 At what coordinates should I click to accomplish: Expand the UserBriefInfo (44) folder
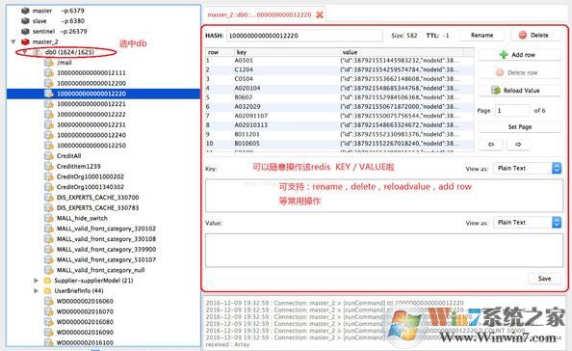pyautogui.click(x=36, y=291)
